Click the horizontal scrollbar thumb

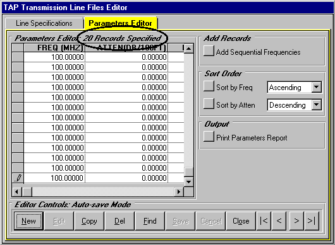(x=27, y=192)
